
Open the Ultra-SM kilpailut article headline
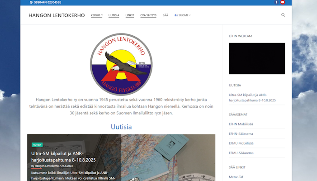tap(63, 157)
